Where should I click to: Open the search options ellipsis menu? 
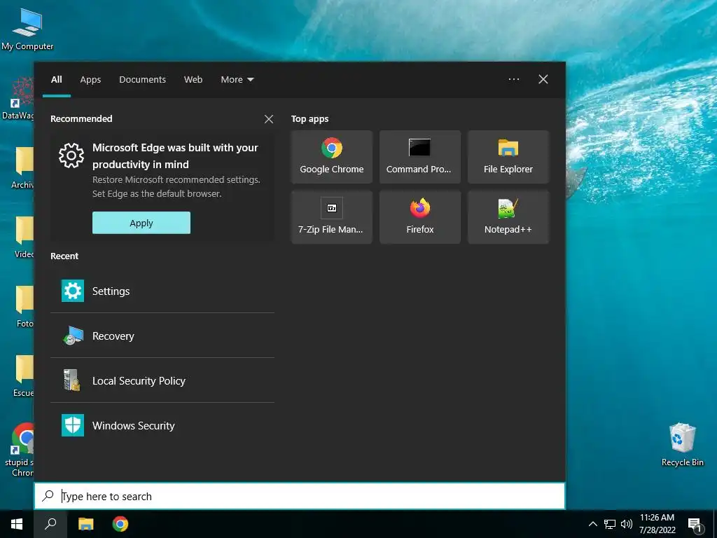coord(514,79)
